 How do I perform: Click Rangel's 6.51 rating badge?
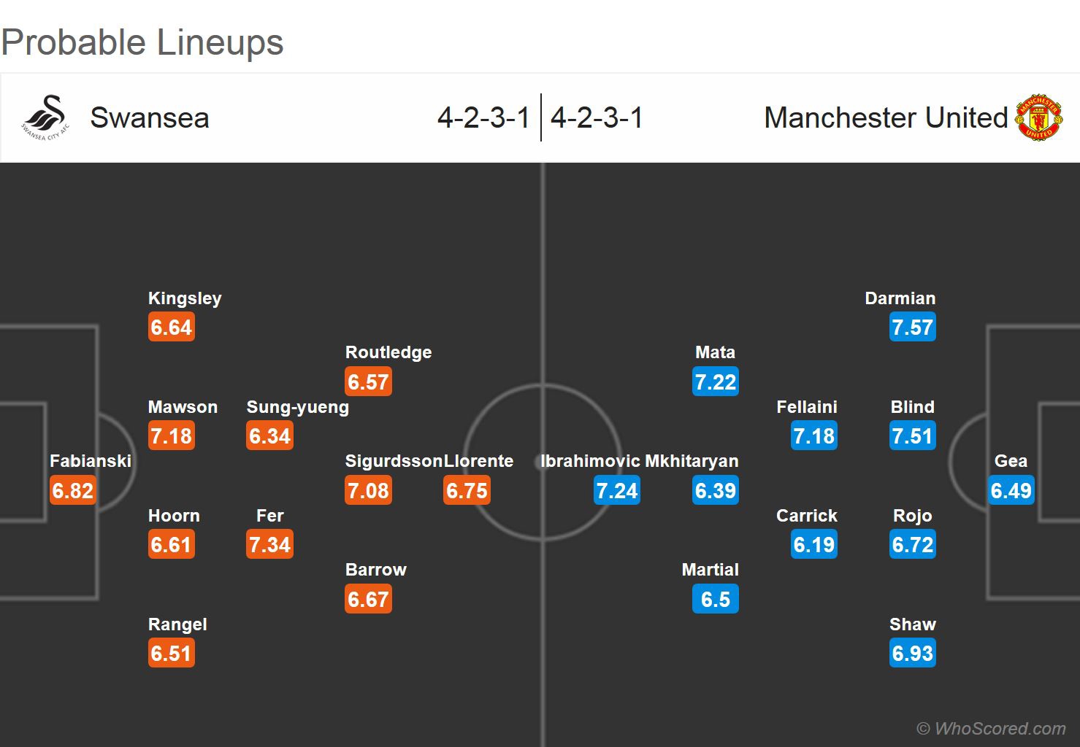tap(171, 654)
